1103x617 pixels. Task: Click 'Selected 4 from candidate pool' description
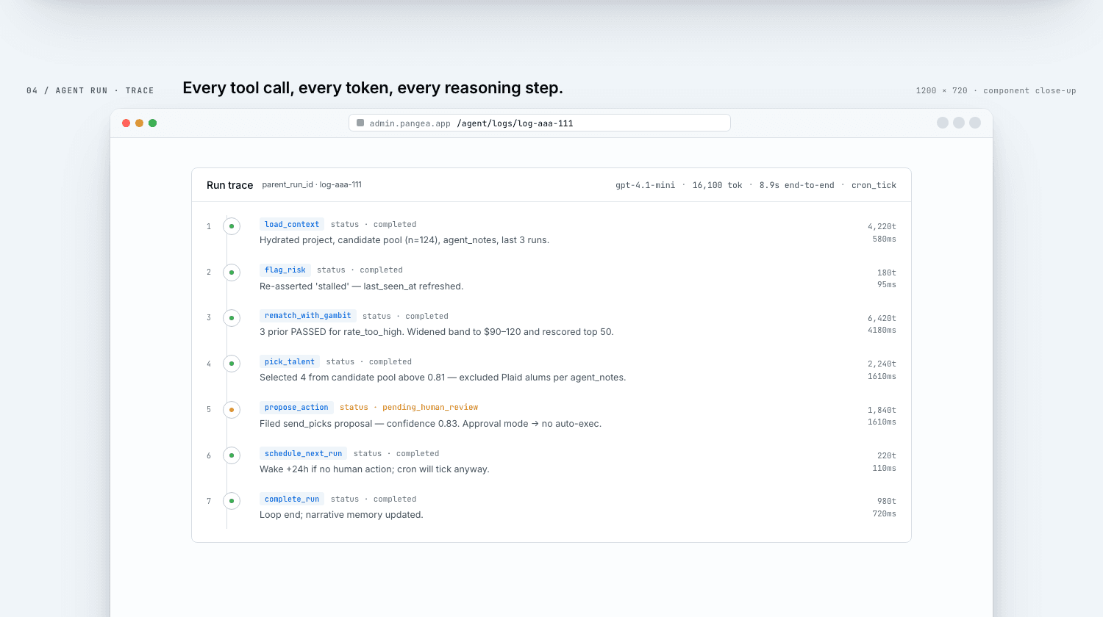443,378
